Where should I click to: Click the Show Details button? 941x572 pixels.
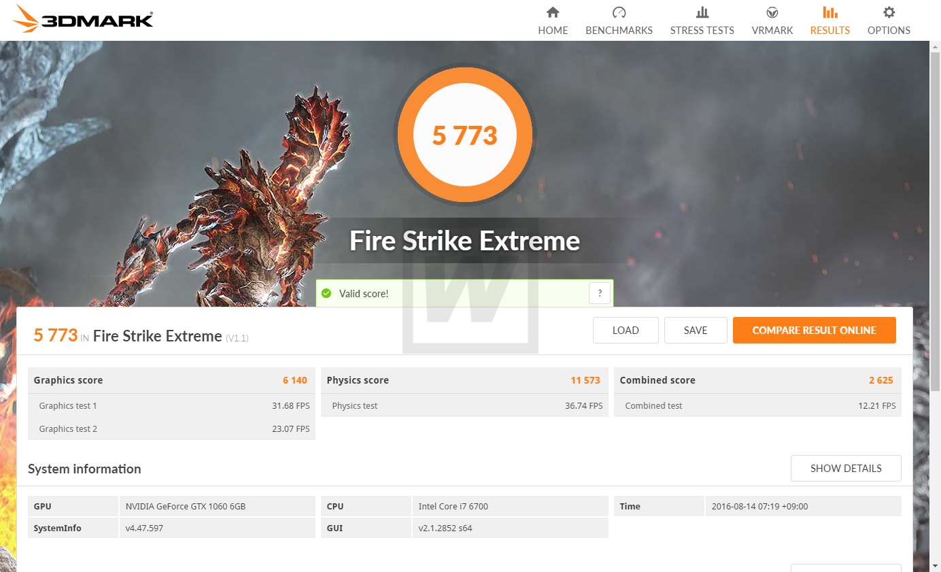(x=846, y=468)
